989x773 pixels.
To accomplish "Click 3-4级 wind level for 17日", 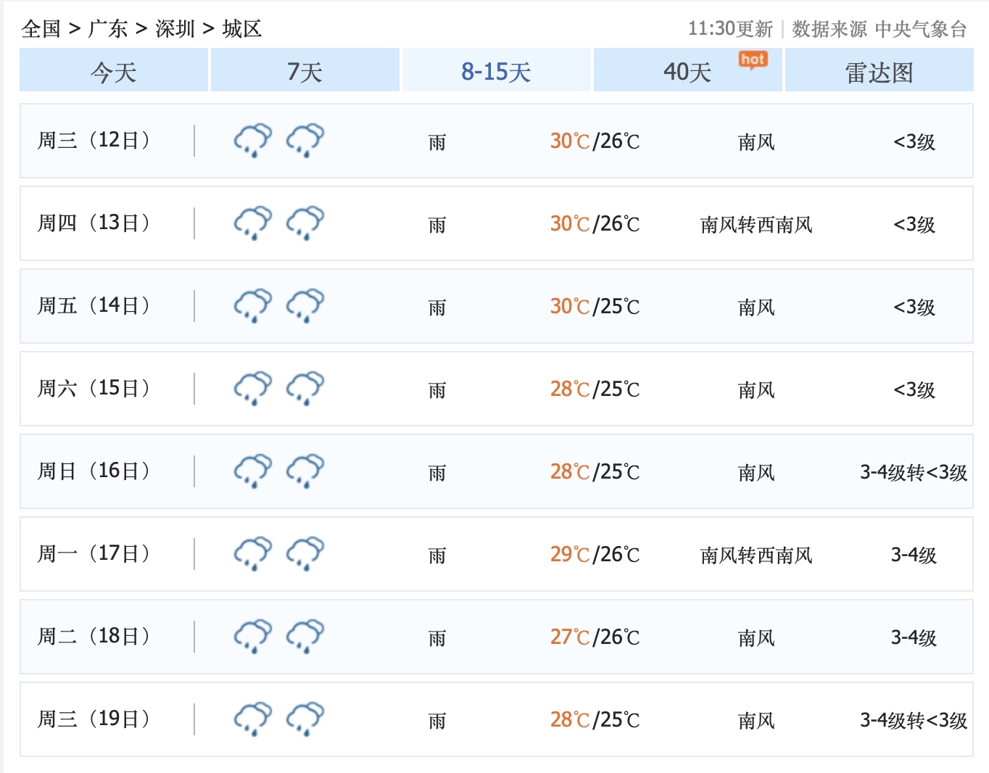I will 914,555.
